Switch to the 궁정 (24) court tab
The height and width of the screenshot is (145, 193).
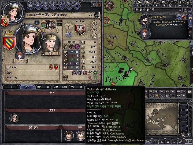(60, 87)
